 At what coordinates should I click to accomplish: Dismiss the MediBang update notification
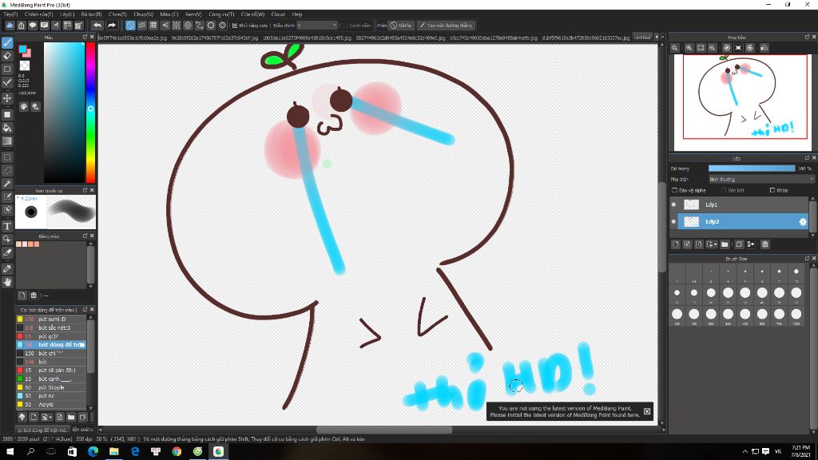tap(647, 411)
